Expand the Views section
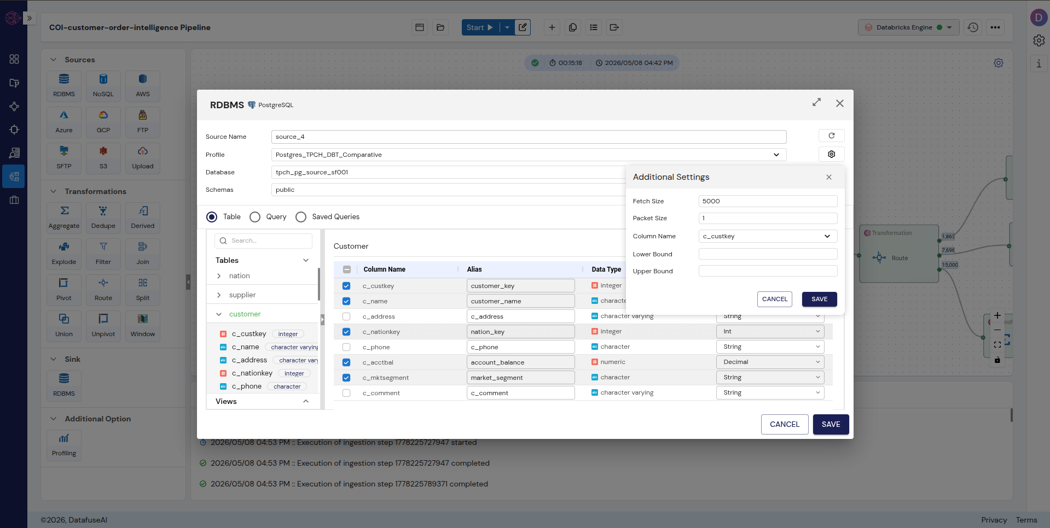Screen dimensions: 1050x528 click(306, 401)
